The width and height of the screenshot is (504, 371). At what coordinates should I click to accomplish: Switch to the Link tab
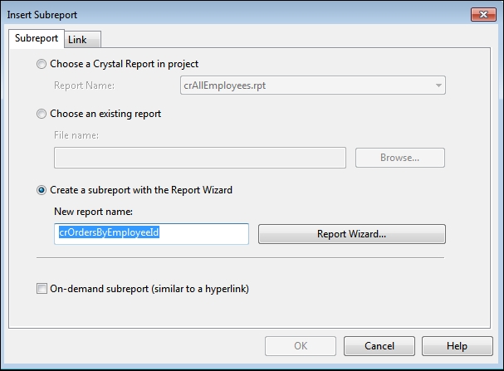[77, 39]
